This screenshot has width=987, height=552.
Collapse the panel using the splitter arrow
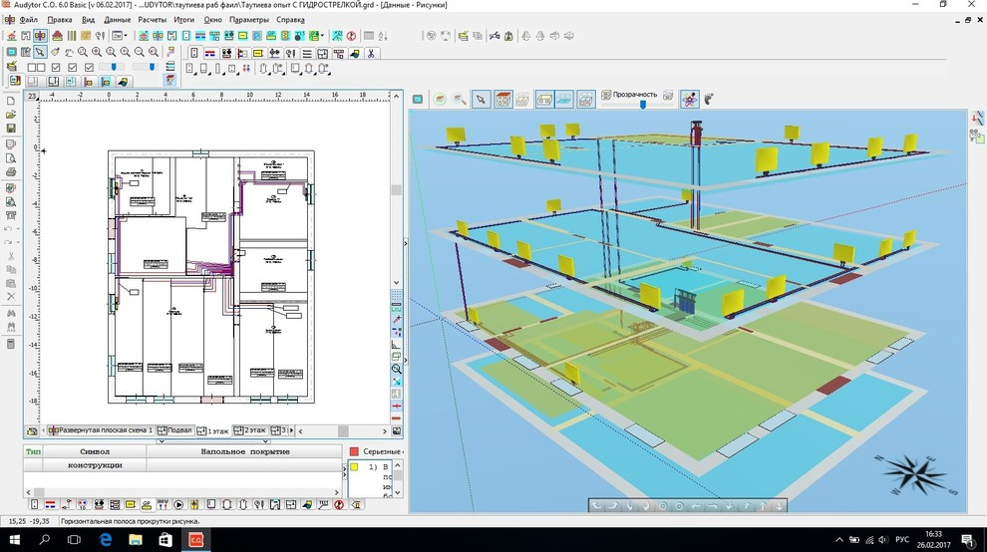(x=405, y=244)
